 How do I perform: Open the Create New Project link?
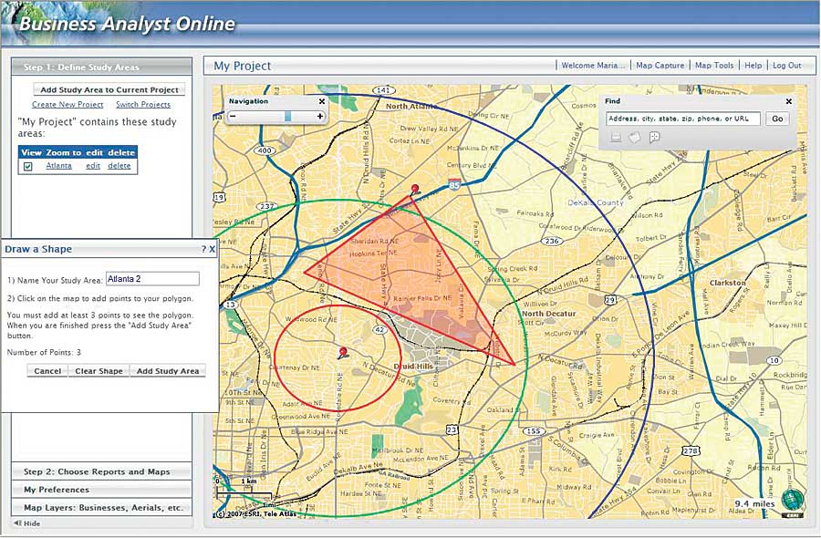click(x=68, y=105)
